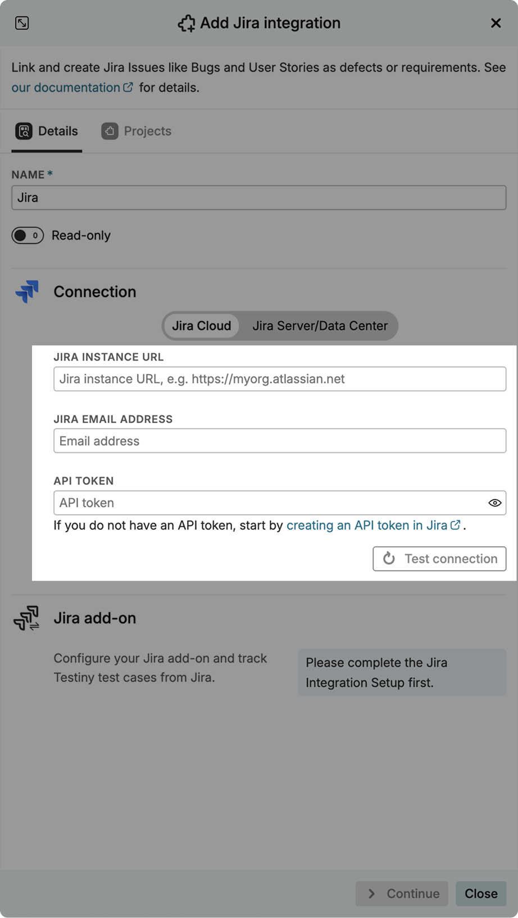Viewport: 518px width, 918px height.
Task: Select Jira Server/Data Center option
Action: (320, 326)
